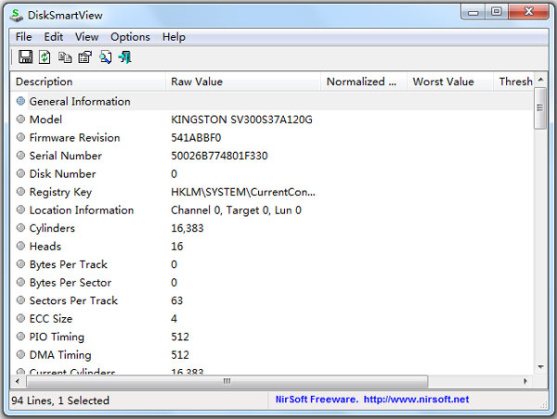The image size is (557, 419).
Task: Select the General Information row
Action: point(272,101)
